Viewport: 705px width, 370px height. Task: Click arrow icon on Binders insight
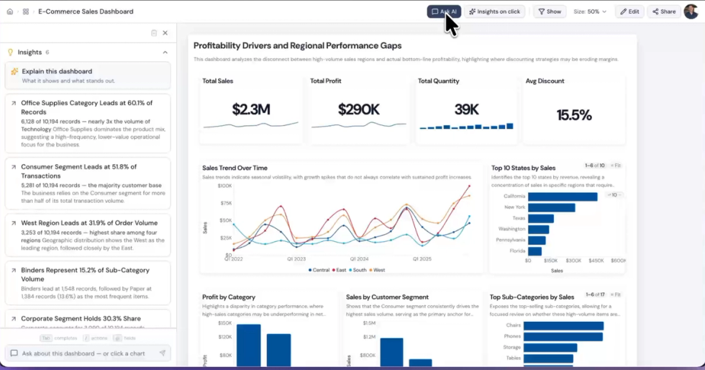tap(14, 271)
